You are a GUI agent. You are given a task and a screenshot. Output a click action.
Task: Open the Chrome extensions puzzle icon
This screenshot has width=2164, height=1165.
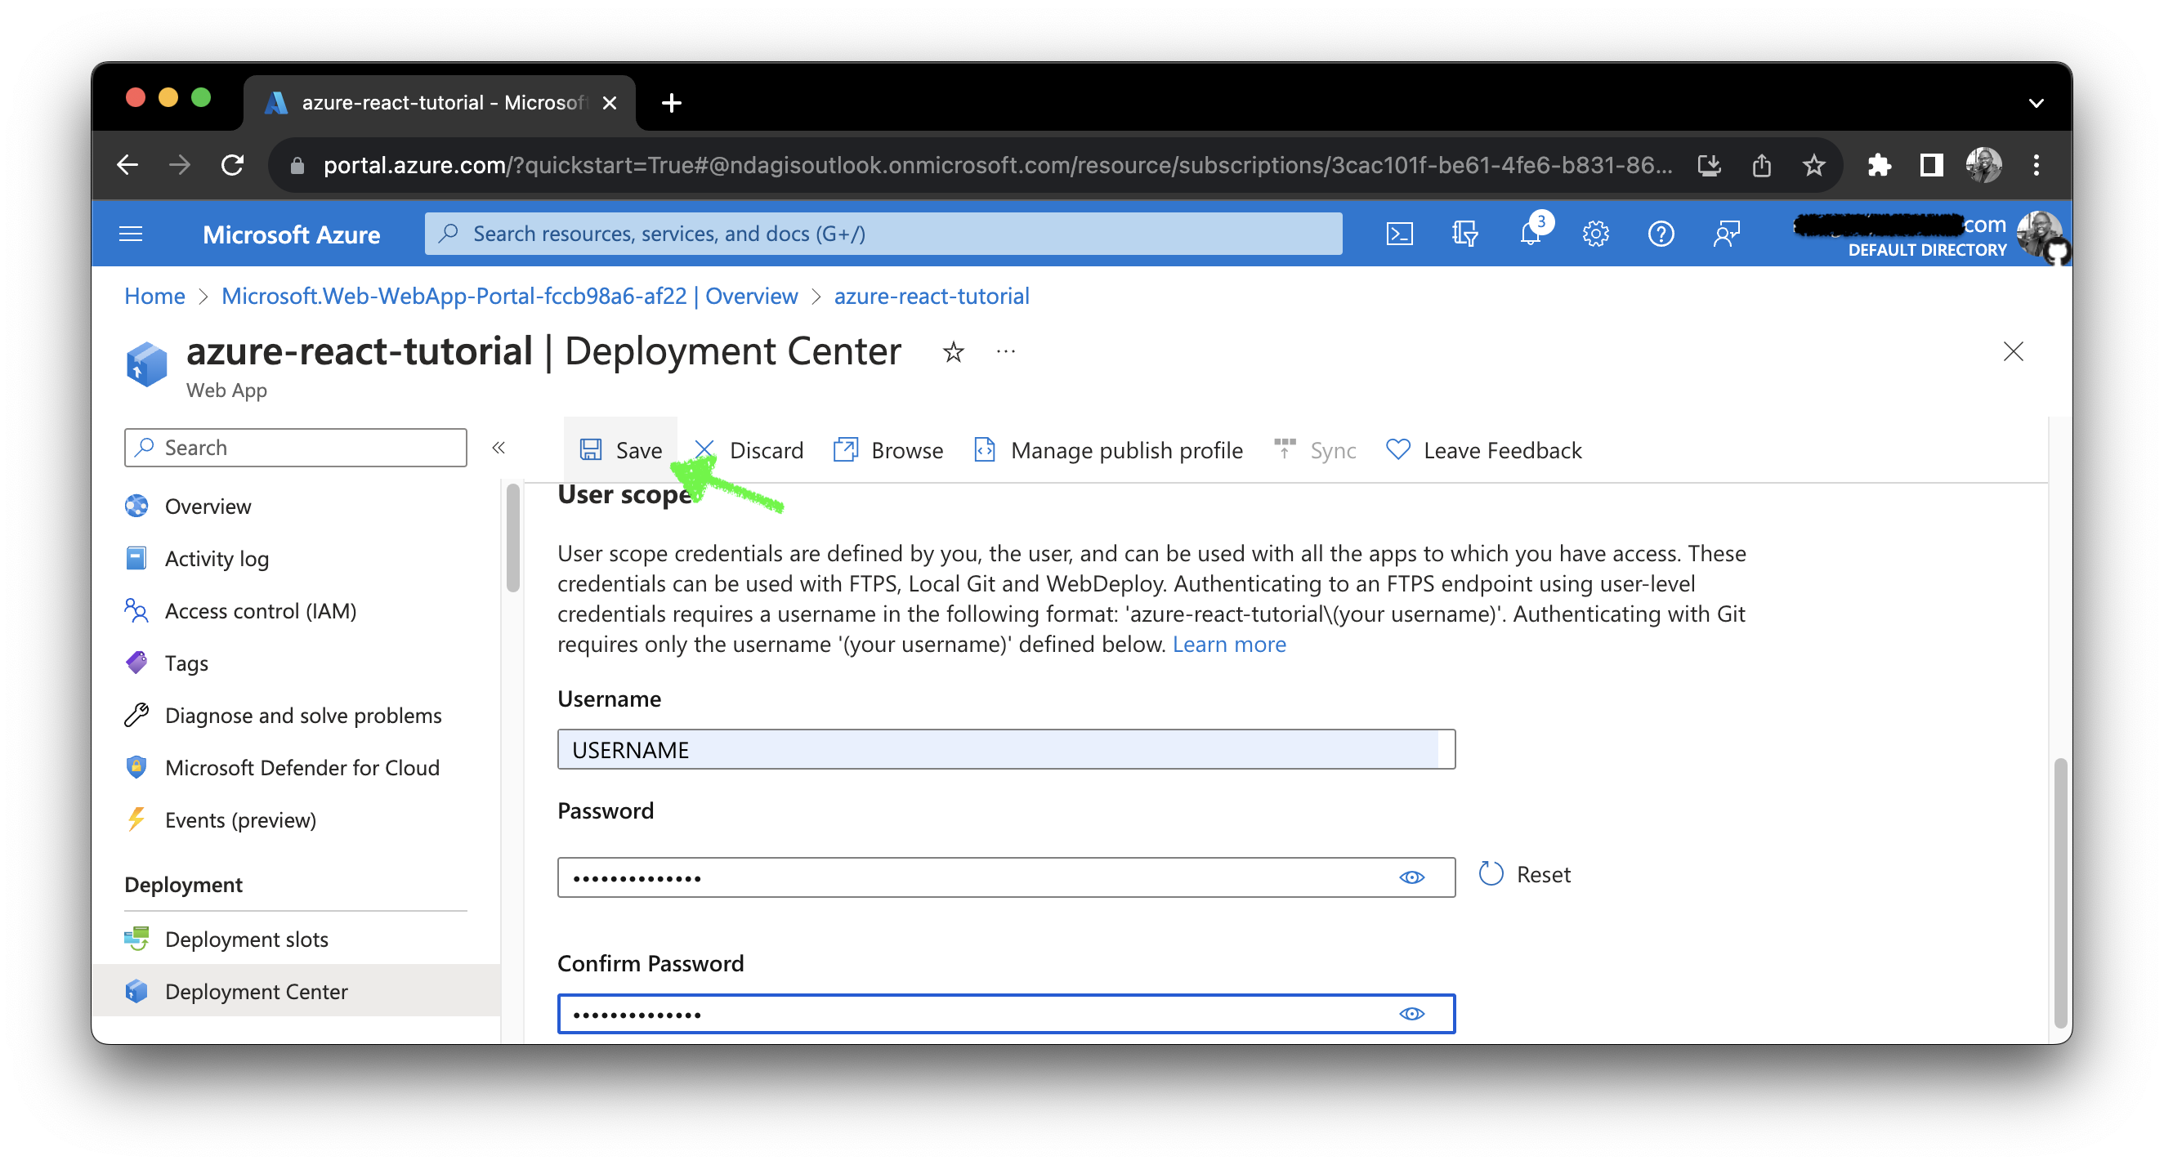(x=1878, y=165)
